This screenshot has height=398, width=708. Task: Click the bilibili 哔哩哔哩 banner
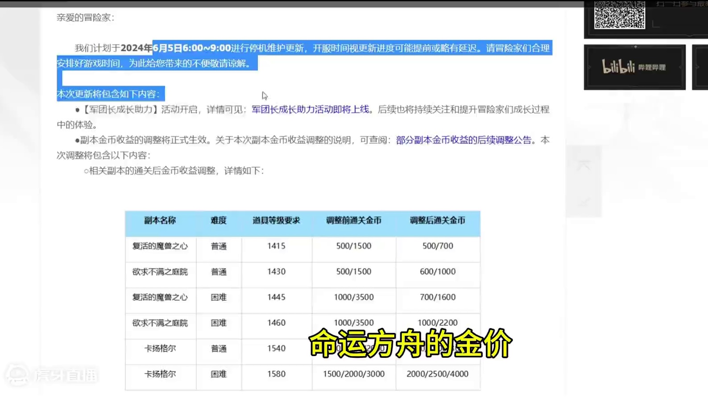(x=634, y=67)
